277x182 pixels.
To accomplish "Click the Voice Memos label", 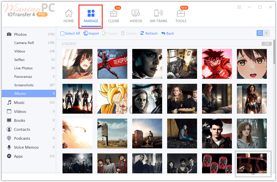I will point(26,147).
